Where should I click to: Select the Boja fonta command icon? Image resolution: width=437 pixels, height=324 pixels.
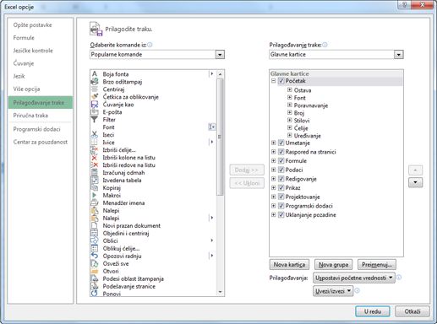tap(95, 74)
